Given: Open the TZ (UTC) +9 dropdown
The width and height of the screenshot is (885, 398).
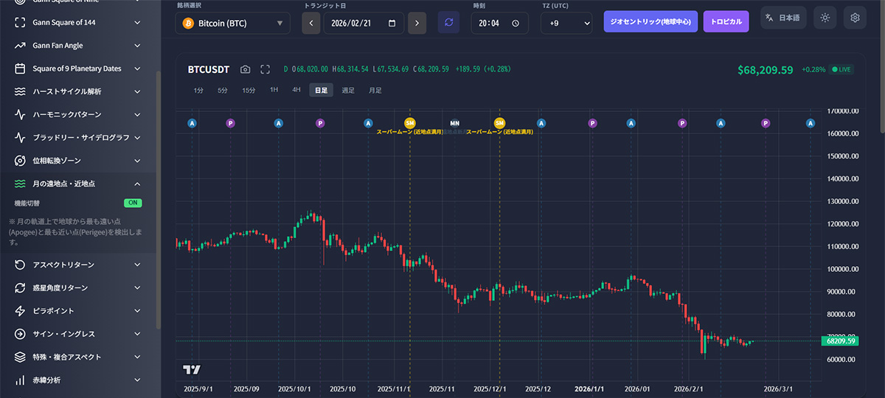Looking at the screenshot, I should (566, 24).
